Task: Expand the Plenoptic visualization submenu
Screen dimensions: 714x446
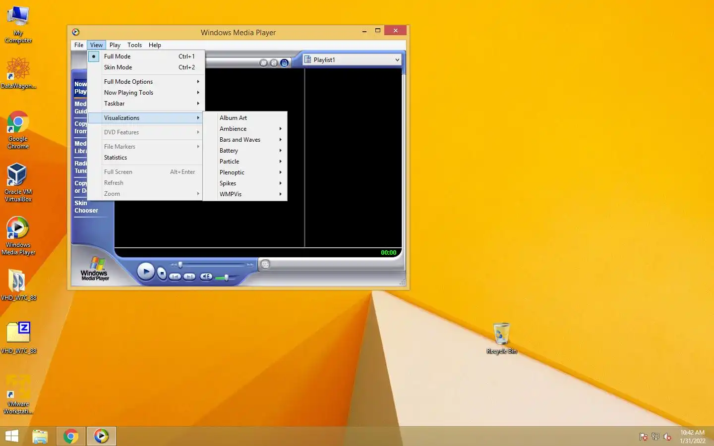Action: tap(245, 172)
